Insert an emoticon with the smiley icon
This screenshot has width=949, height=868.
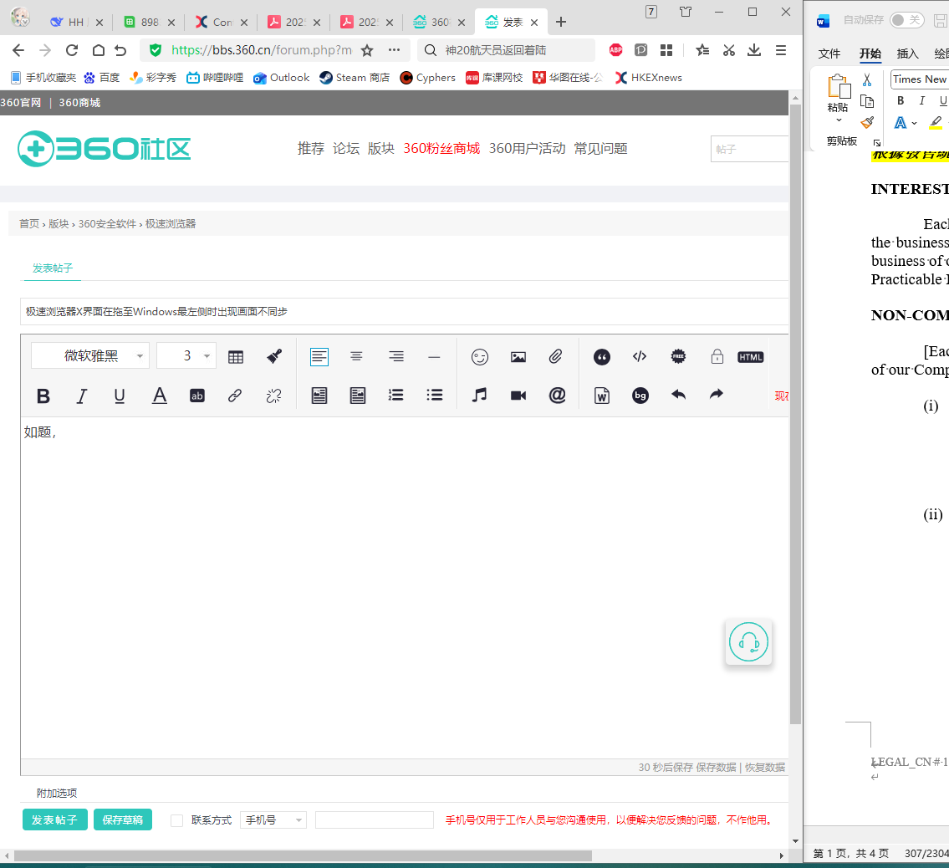[479, 357]
